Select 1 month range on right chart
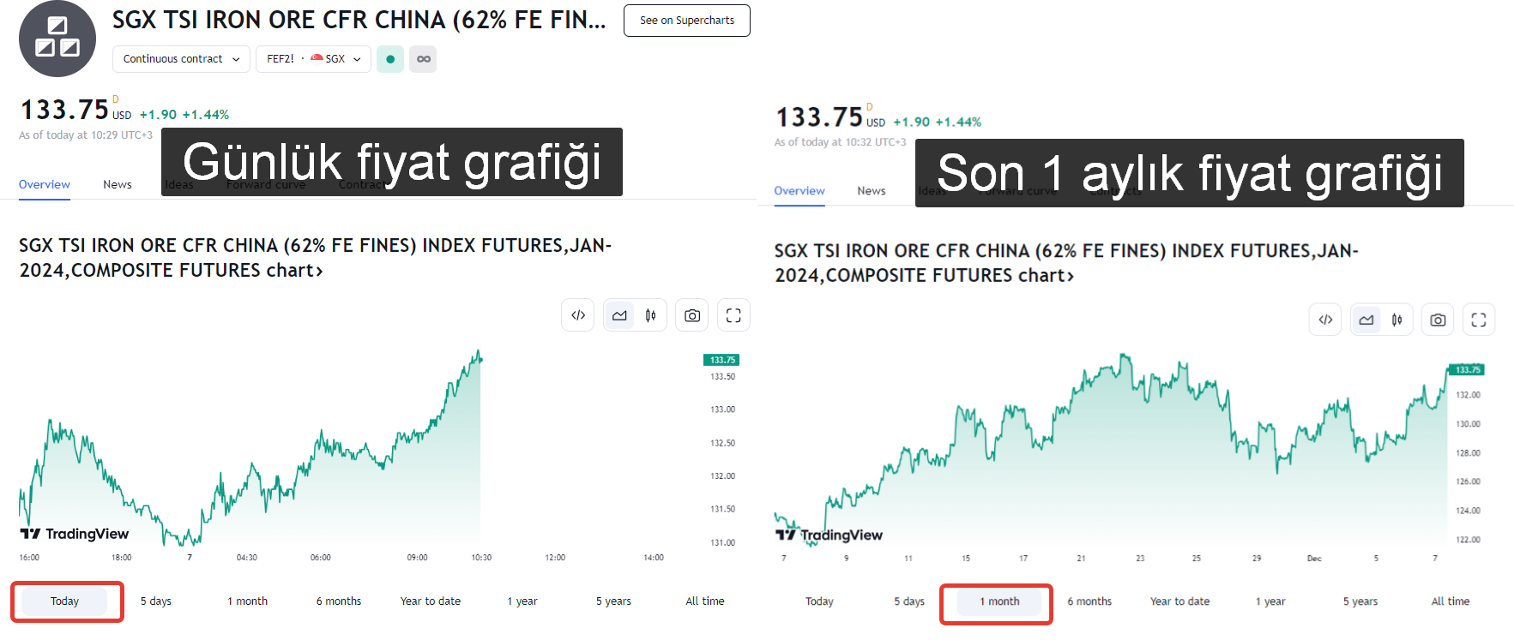1514x640 pixels. (999, 601)
